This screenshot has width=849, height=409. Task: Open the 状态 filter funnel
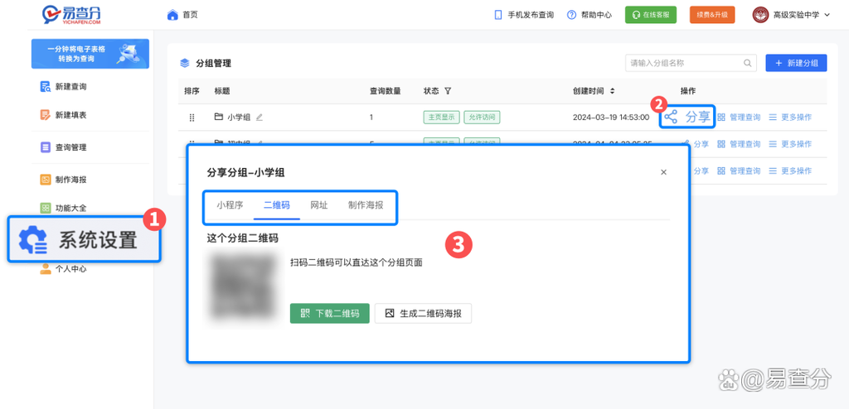click(x=448, y=91)
